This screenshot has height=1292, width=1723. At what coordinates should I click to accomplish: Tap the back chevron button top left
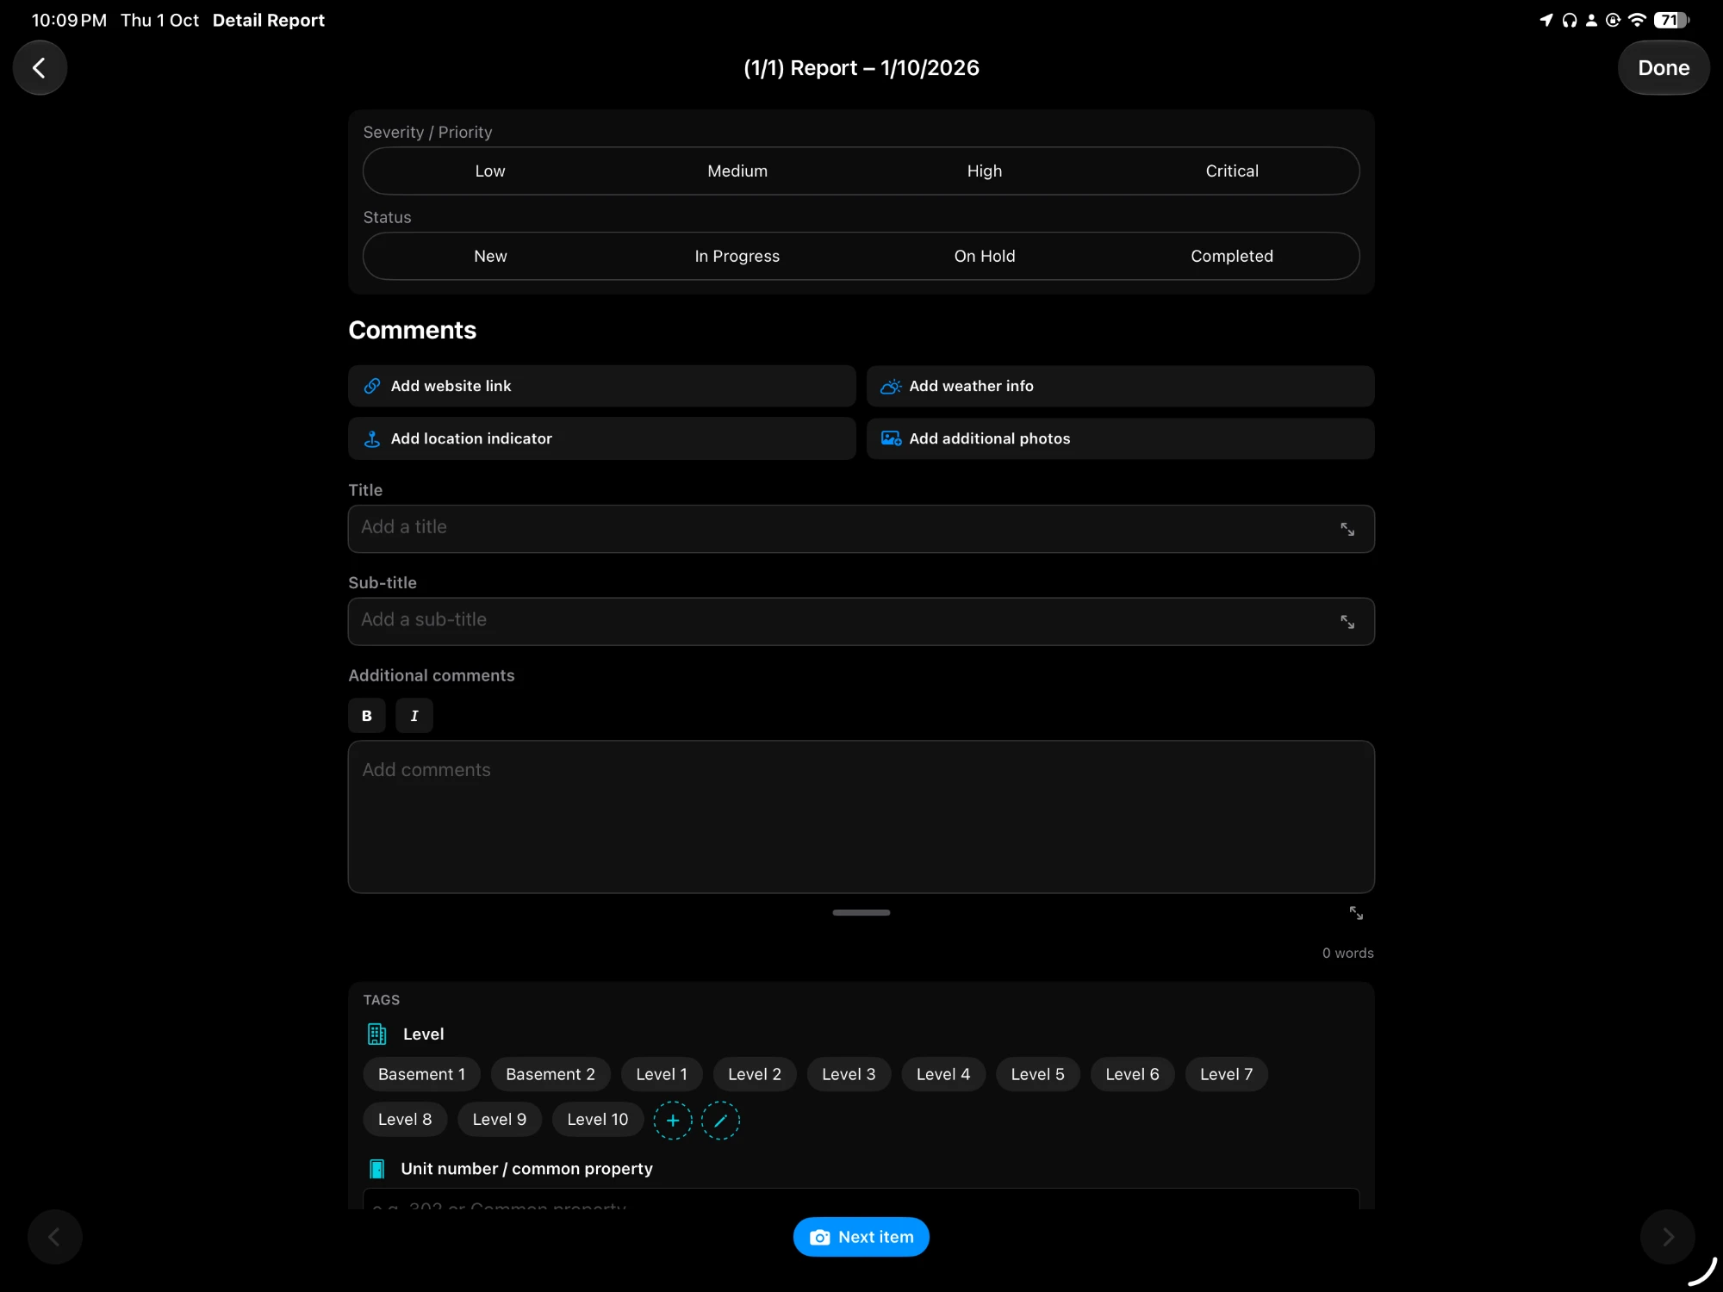[x=40, y=67]
